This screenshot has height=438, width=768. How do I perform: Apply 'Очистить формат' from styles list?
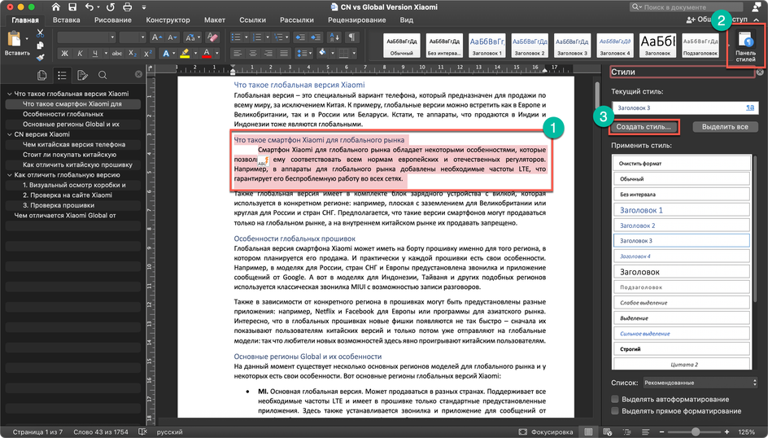681,164
